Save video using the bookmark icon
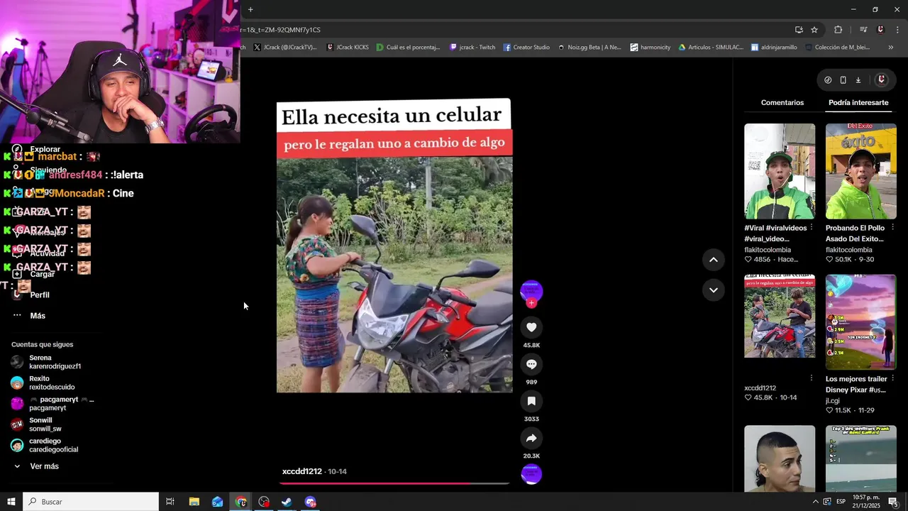The height and width of the screenshot is (511, 908). 531,401
